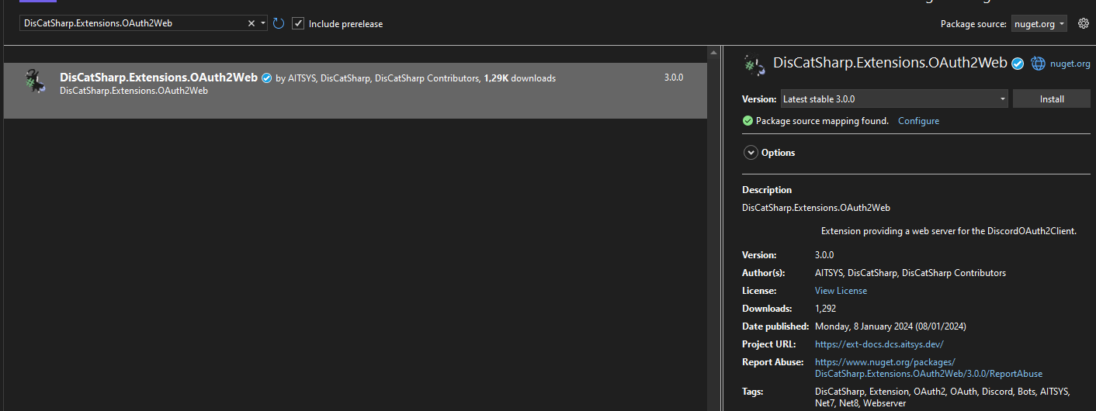1096x411 pixels.
Task: Open NuGet settings gear icon
Action: [1084, 23]
